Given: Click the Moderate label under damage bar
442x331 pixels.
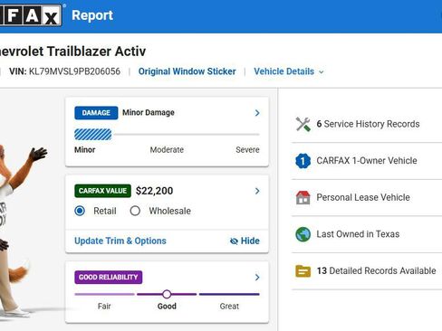Looking at the screenshot, I should (167, 150).
